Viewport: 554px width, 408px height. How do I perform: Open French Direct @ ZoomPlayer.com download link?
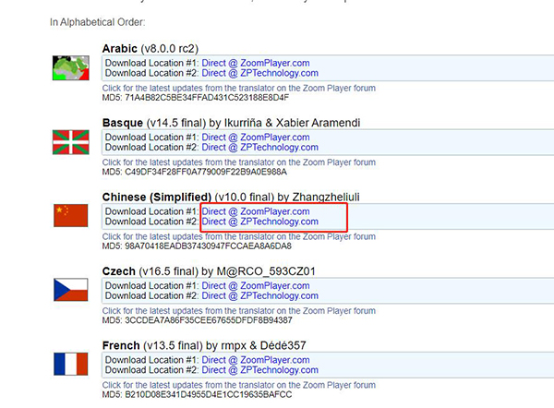pyautogui.click(x=256, y=360)
